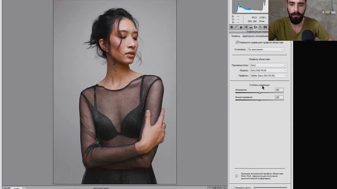Click the Виньетирование vignetting slider handle
This screenshot has width=337, height=189.
[x=260, y=100]
